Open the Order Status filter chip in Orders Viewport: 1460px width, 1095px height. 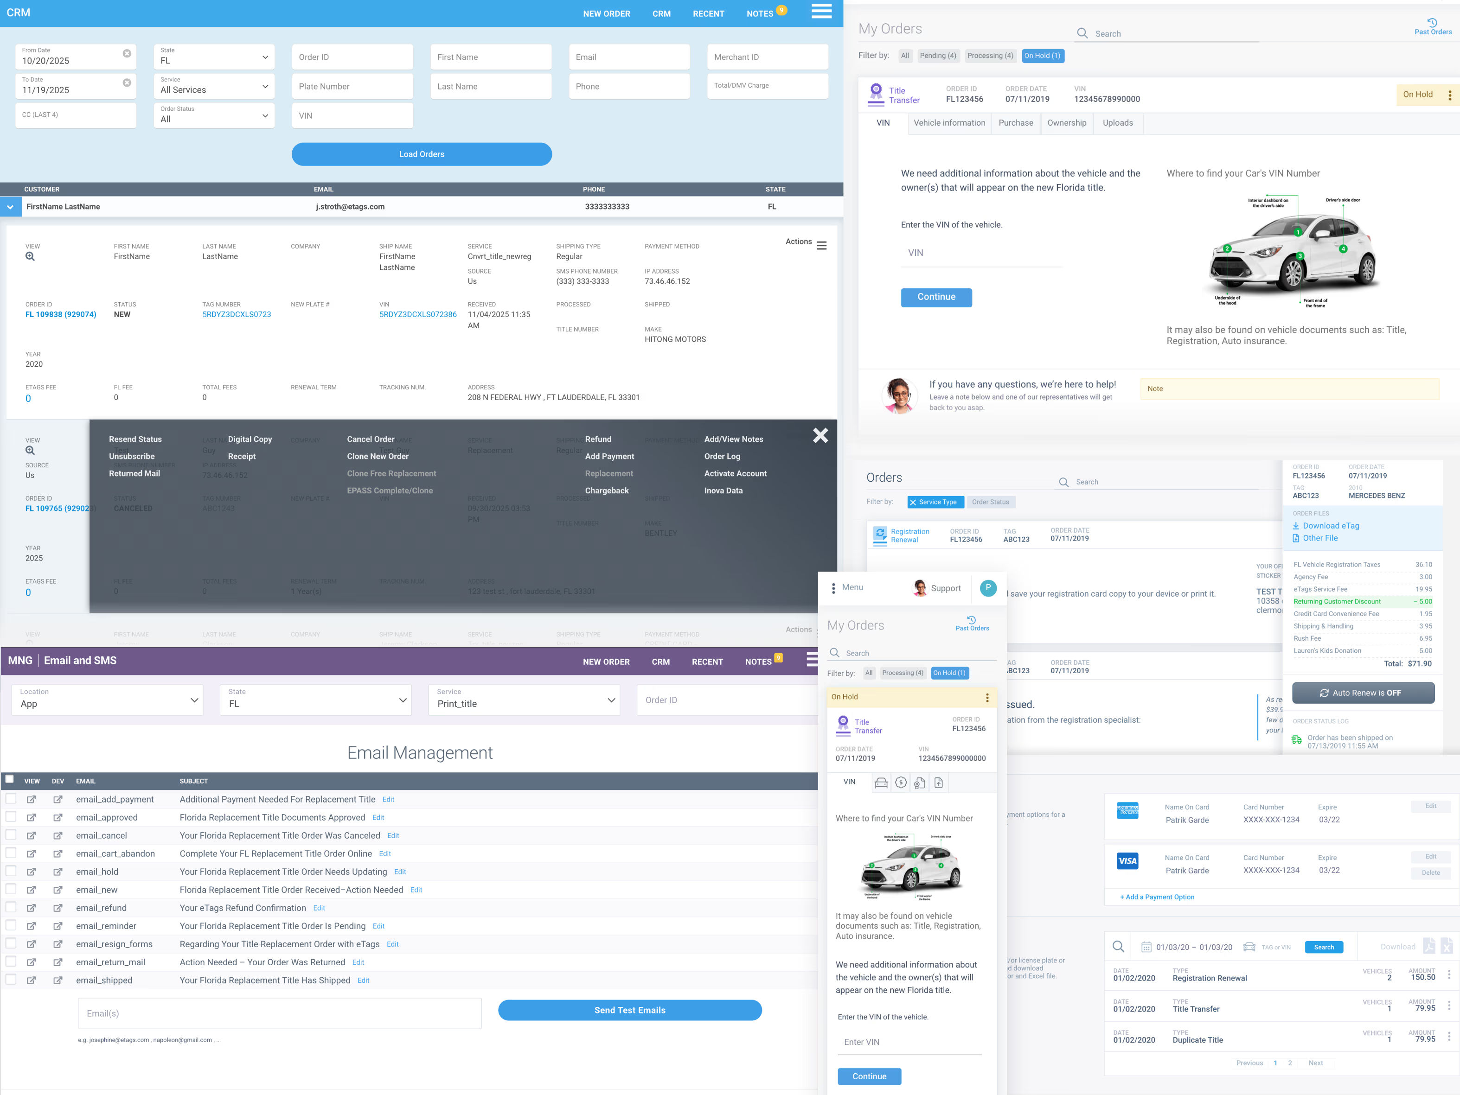point(991,502)
